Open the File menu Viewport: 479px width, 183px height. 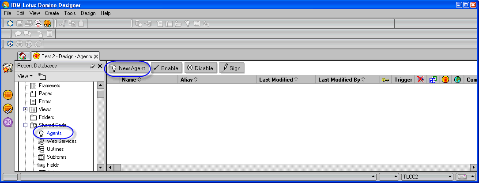click(x=8, y=13)
